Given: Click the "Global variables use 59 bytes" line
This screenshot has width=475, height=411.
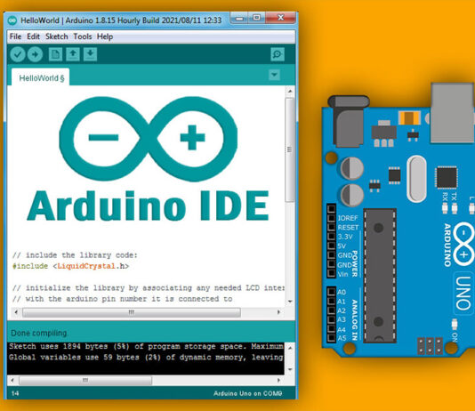Looking at the screenshot, I should (x=146, y=358).
